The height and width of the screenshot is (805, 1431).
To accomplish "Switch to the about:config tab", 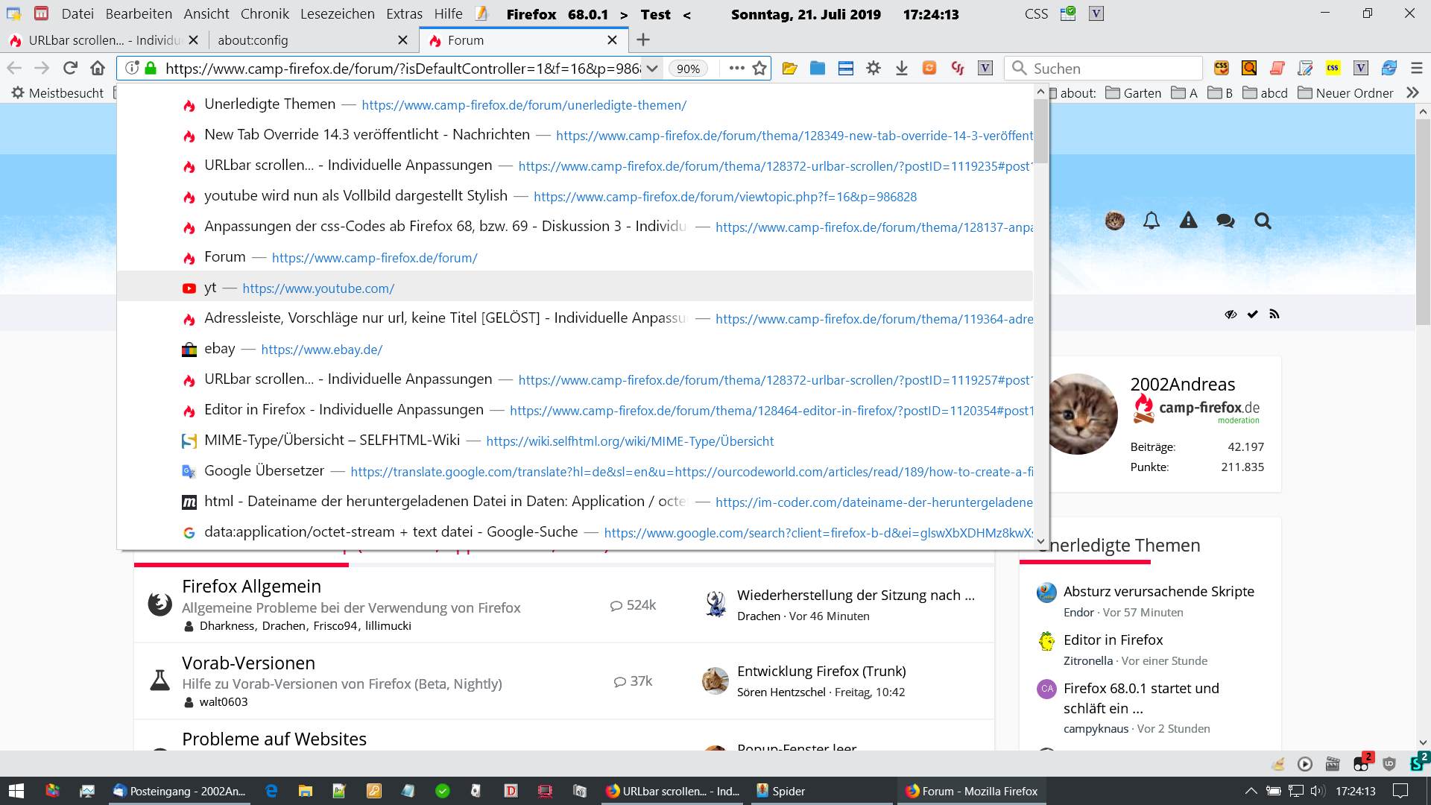I will tap(253, 40).
